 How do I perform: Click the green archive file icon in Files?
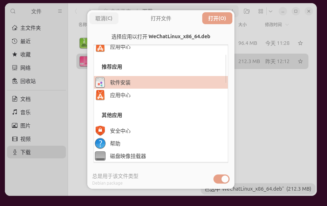coord(83,43)
